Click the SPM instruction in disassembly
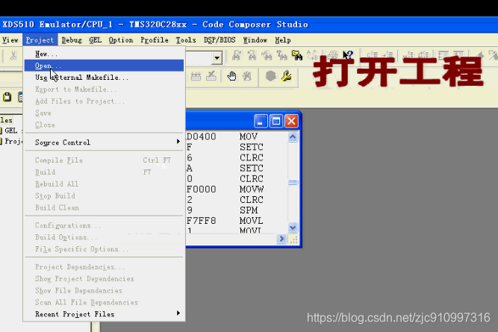Image resolution: width=498 pixels, height=332 pixels. pyautogui.click(x=249, y=210)
